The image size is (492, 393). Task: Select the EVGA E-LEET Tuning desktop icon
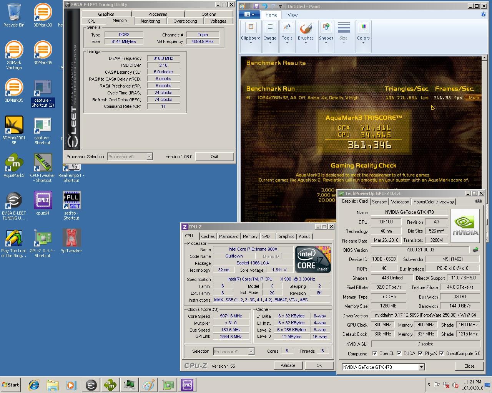coord(14,206)
